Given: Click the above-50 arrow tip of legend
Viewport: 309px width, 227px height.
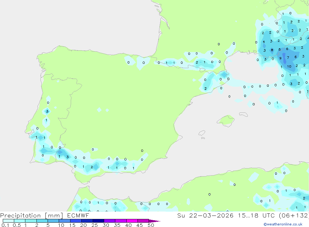Looking at the screenshot, I should (154, 221).
